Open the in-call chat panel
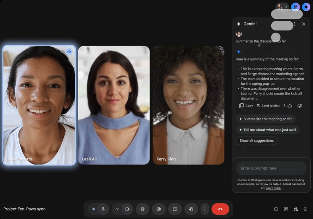This screenshot has width=313, height=219. pos(286,209)
